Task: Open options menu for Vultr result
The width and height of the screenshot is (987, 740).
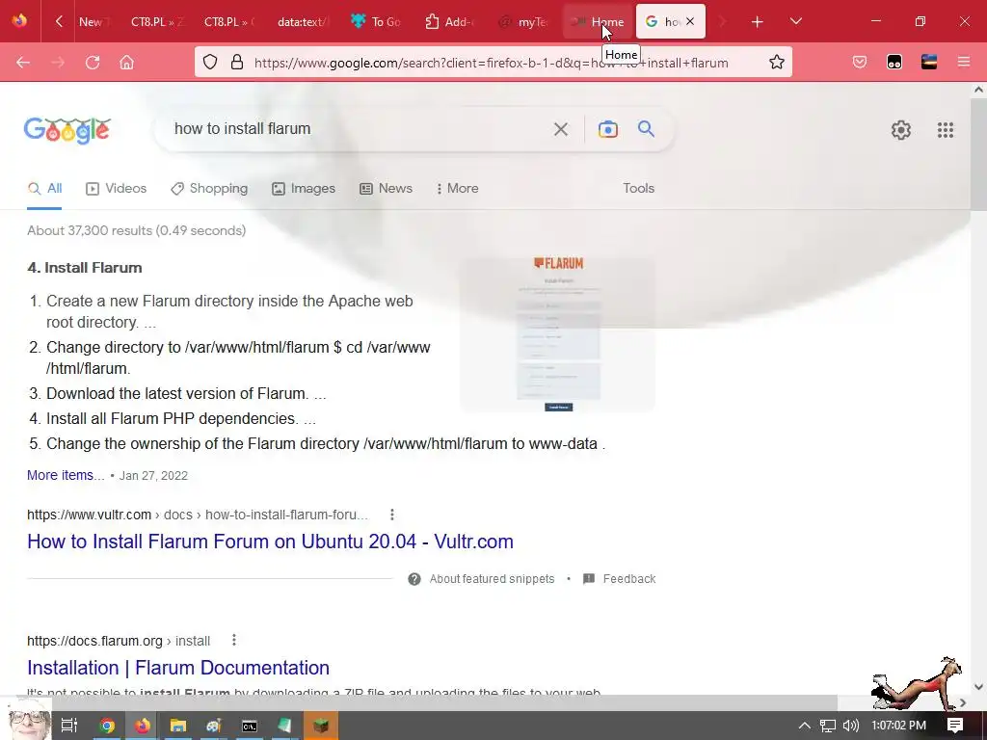Action: coord(392,515)
